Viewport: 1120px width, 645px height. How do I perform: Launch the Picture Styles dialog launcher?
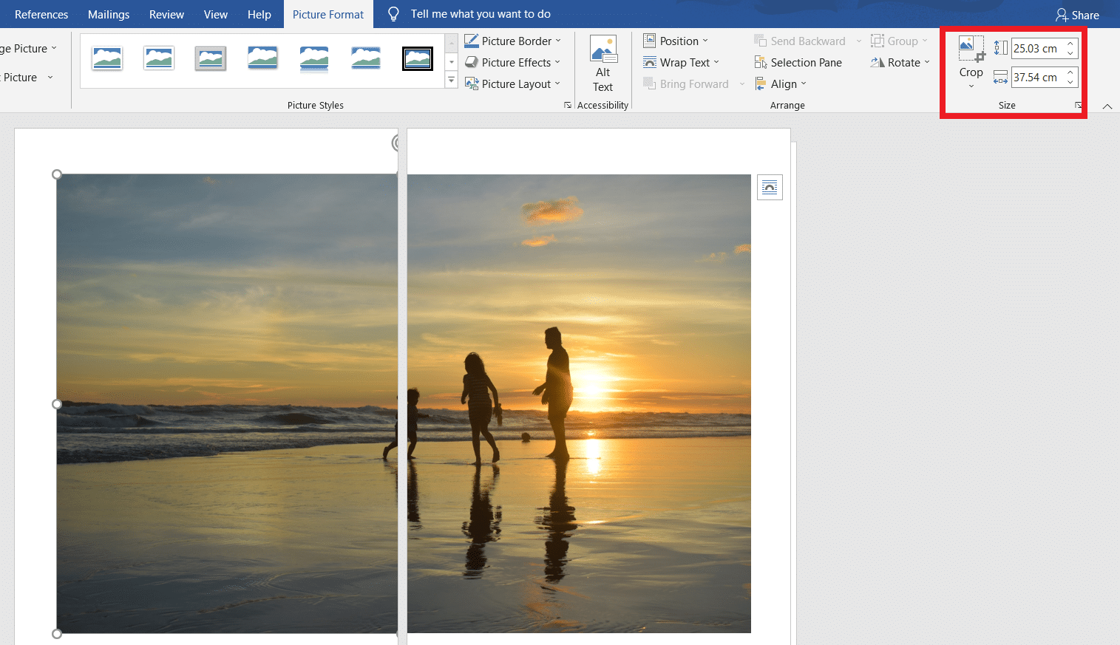click(568, 106)
